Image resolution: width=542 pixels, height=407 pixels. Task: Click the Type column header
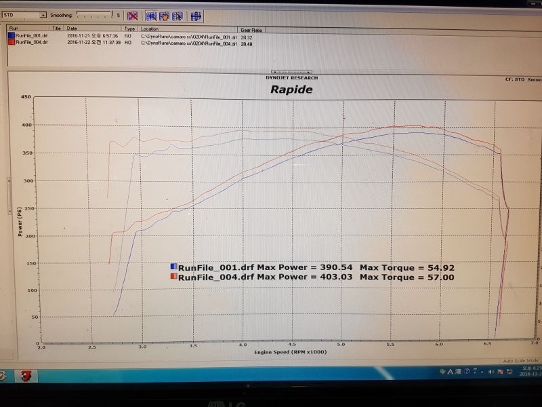point(129,28)
